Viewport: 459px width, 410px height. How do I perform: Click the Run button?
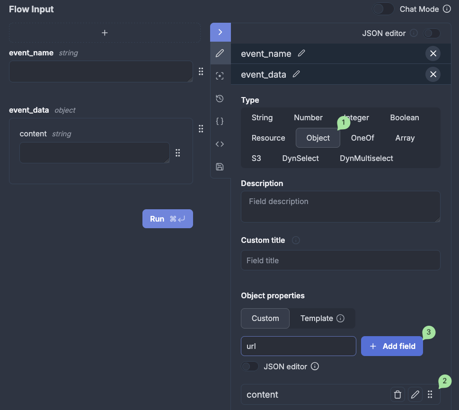168,219
